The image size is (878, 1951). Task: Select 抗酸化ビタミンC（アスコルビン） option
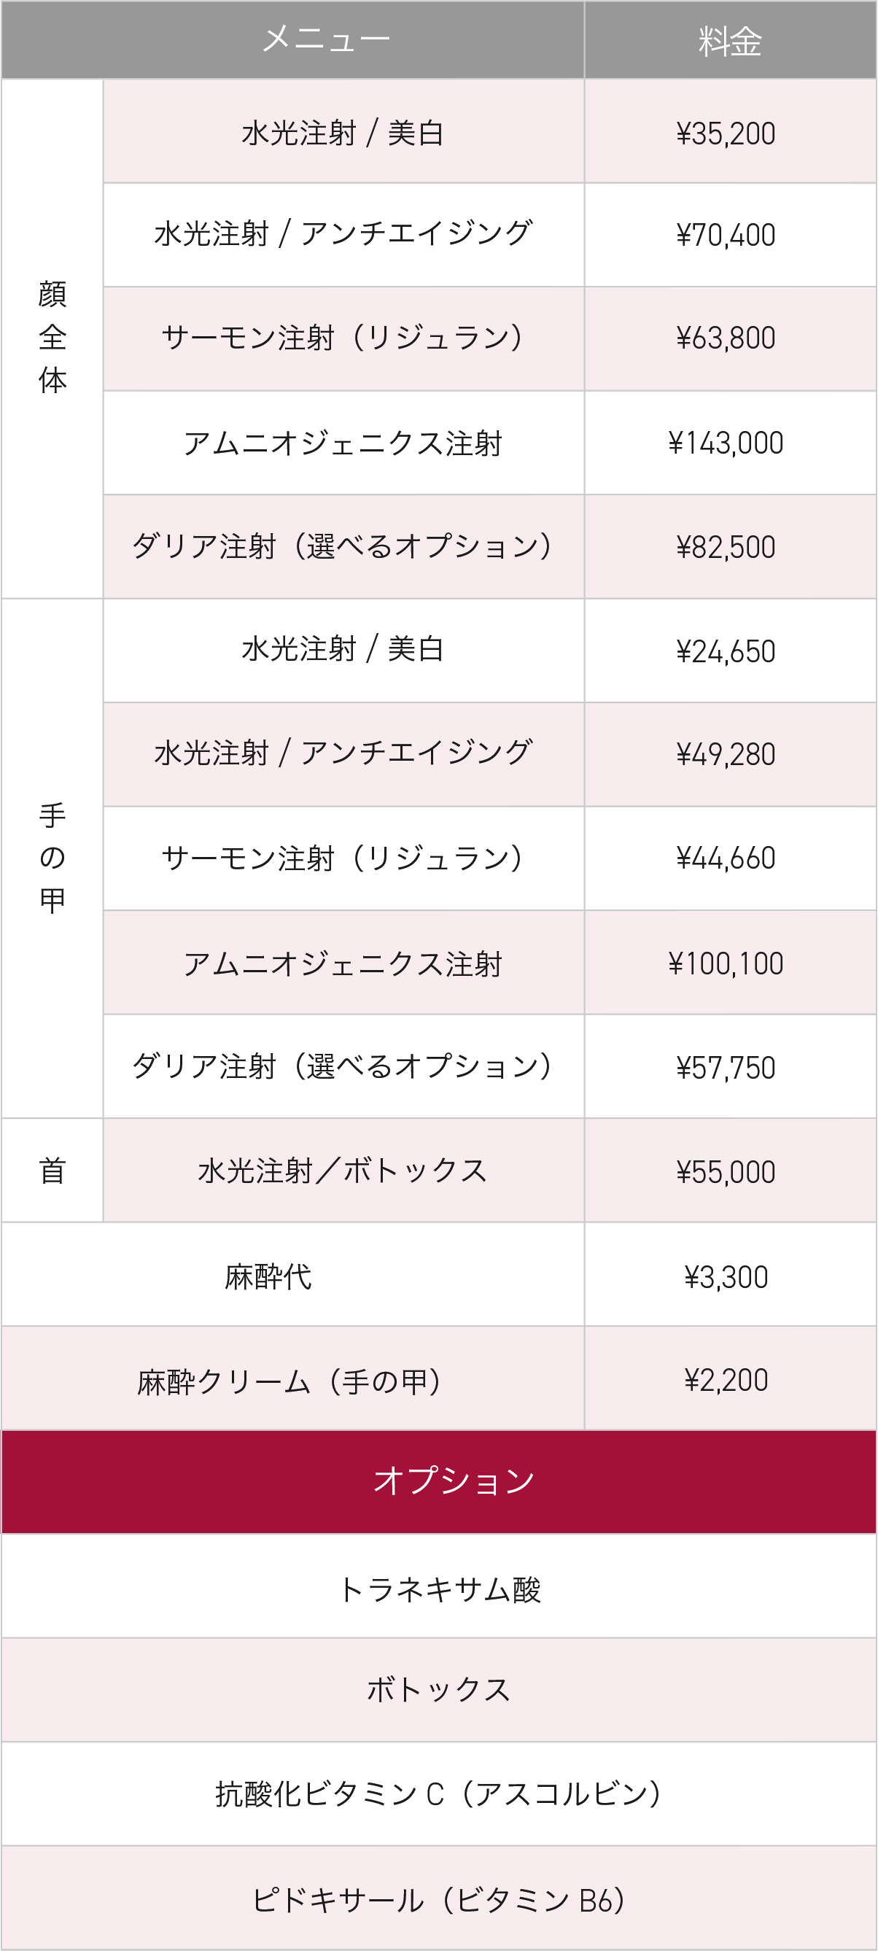click(440, 1793)
